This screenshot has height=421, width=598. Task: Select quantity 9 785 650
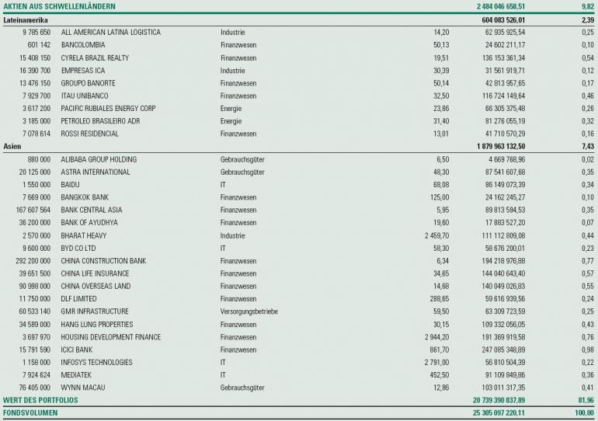point(37,33)
